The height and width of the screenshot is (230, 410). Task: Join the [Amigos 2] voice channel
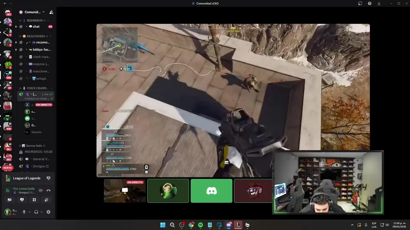36,166
